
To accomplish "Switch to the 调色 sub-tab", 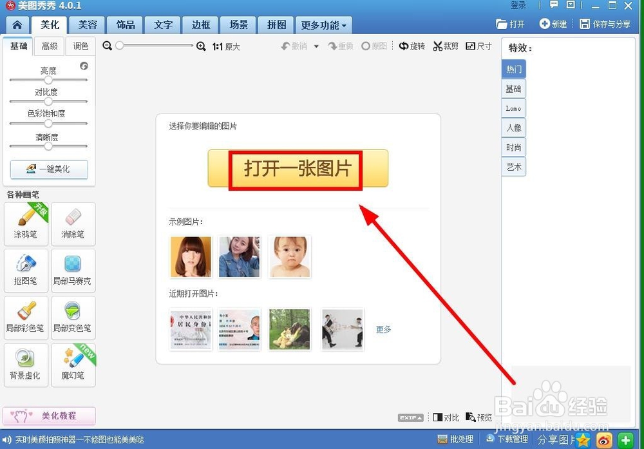I will (x=80, y=46).
